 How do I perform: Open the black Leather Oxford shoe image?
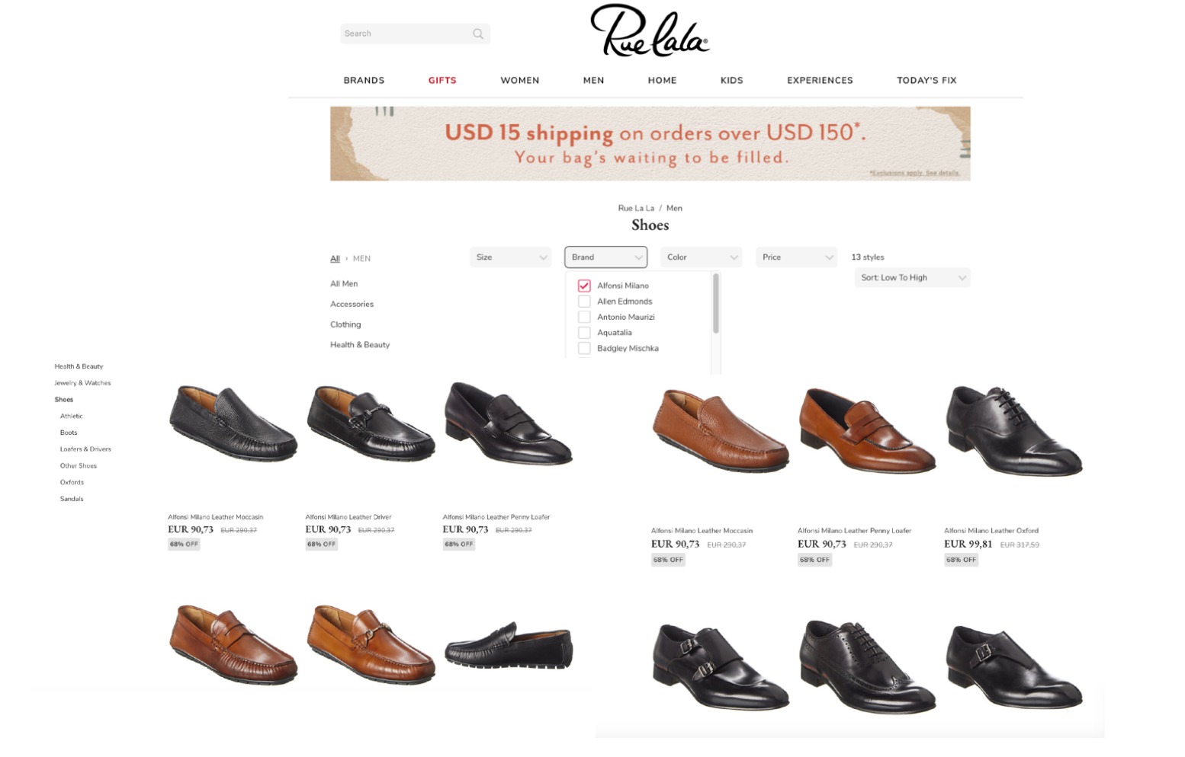pos(1013,432)
